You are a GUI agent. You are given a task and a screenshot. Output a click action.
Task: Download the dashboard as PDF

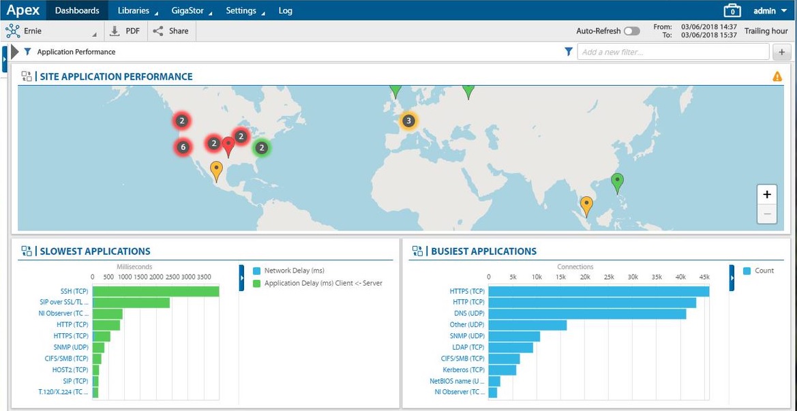[x=115, y=30]
